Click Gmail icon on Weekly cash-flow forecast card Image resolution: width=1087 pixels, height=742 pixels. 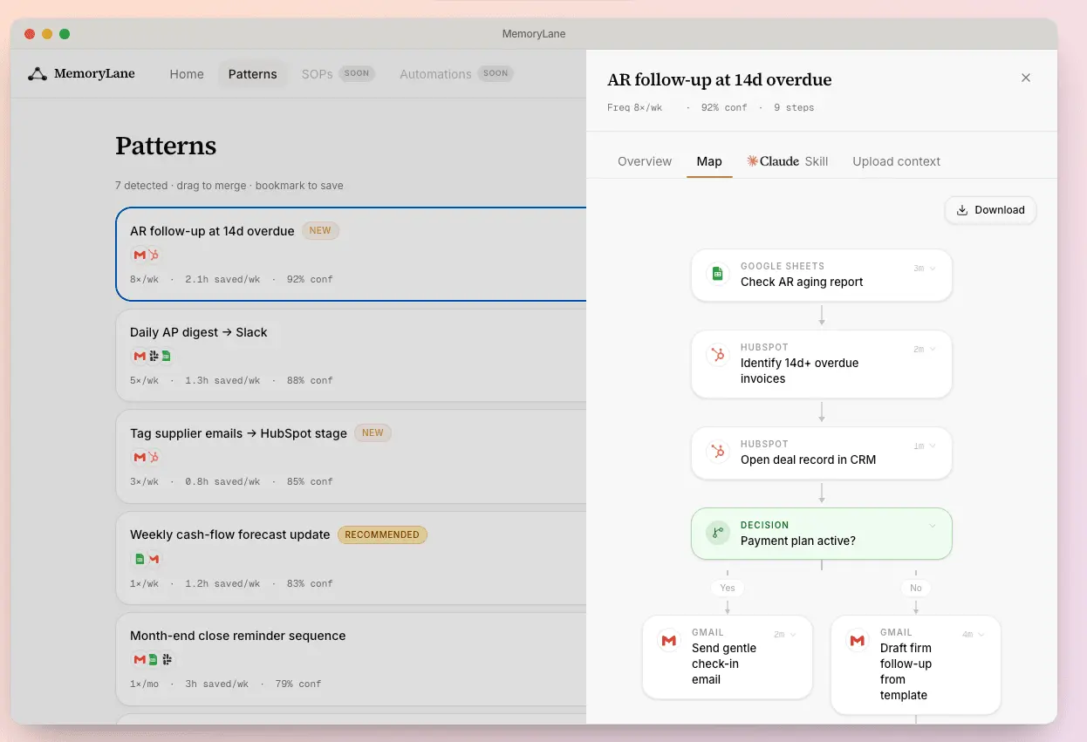click(154, 559)
